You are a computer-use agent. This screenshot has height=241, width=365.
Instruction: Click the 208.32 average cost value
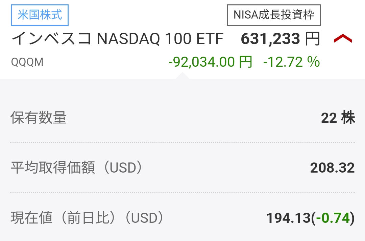333,168
